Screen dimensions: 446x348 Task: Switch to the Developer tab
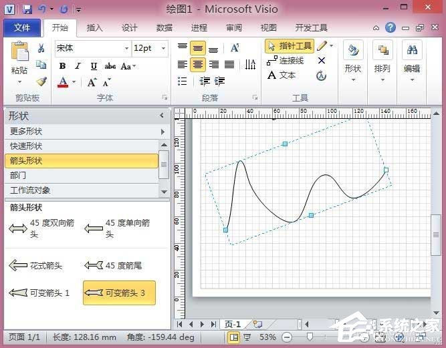click(311, 28)
